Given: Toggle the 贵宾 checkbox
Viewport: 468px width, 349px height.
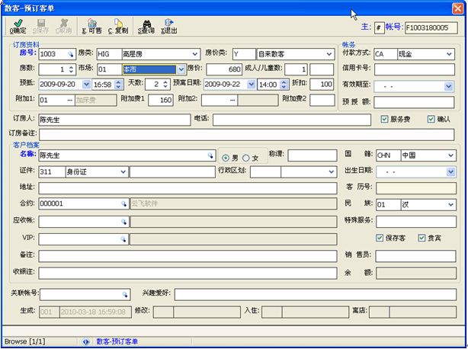Looking at the screenshot, I should click(422, 238).
